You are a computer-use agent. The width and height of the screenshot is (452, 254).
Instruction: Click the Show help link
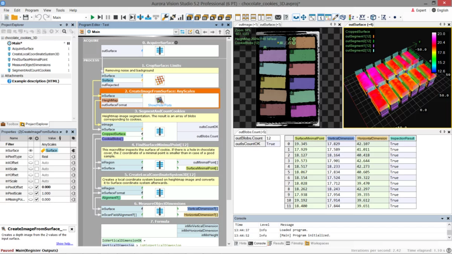pyautogui.click(x=64, y=243)
